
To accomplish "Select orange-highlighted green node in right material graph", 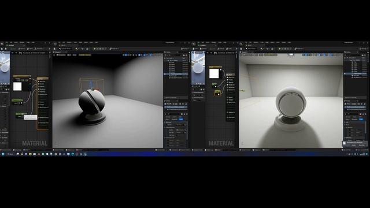I will [217, 93].
